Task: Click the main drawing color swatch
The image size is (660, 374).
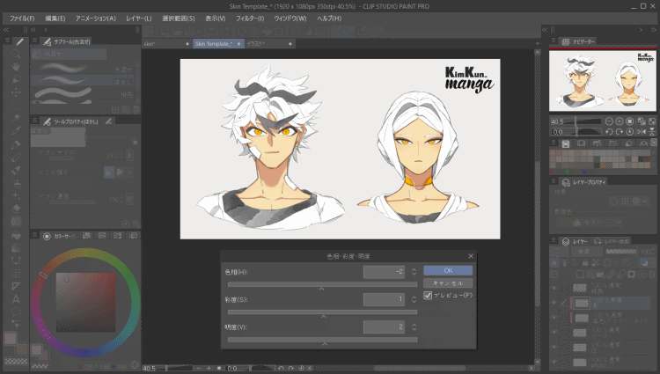Action: (x=11, y=338)
